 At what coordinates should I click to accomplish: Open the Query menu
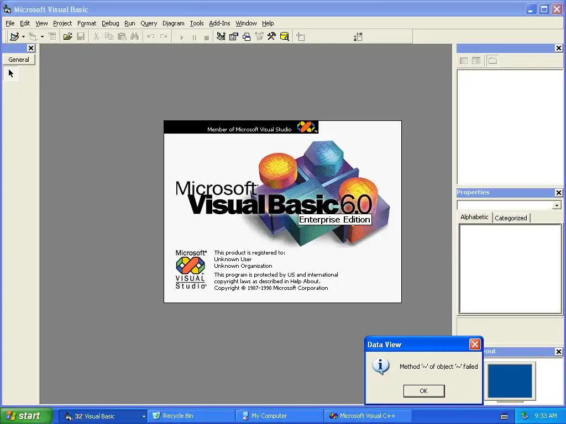coord(149,23)
